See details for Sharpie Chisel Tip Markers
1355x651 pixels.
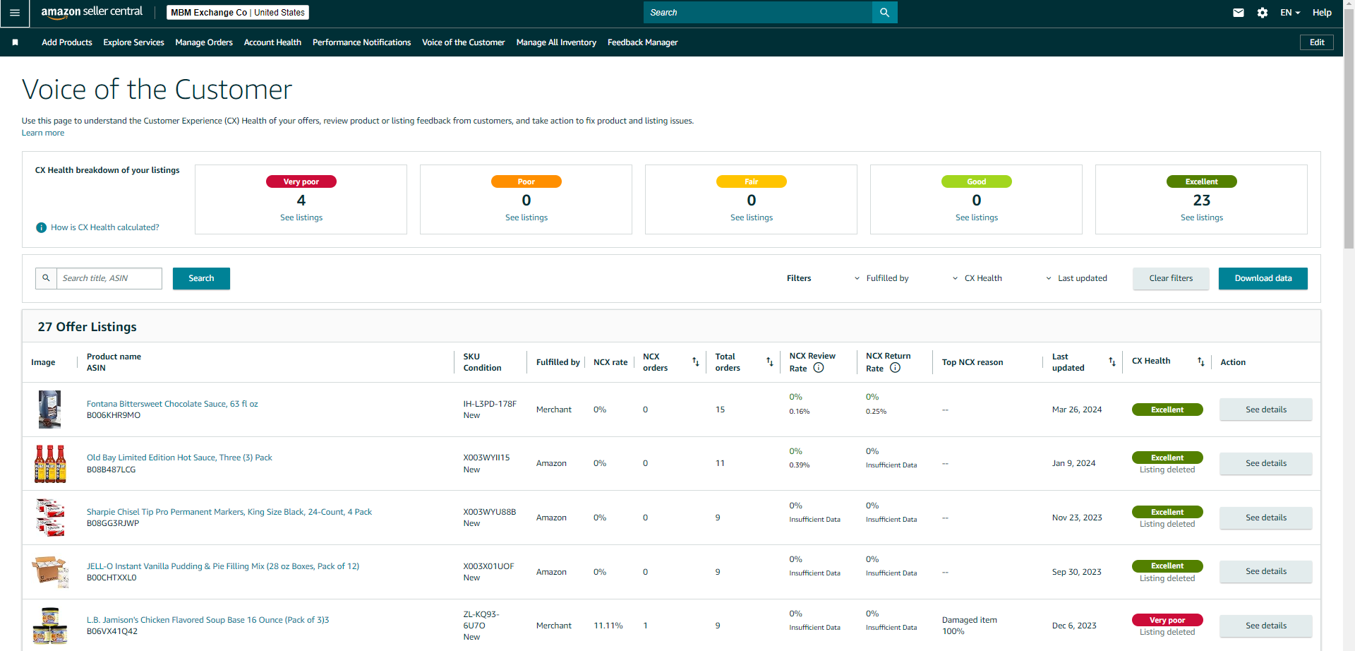click(1266, 518)
